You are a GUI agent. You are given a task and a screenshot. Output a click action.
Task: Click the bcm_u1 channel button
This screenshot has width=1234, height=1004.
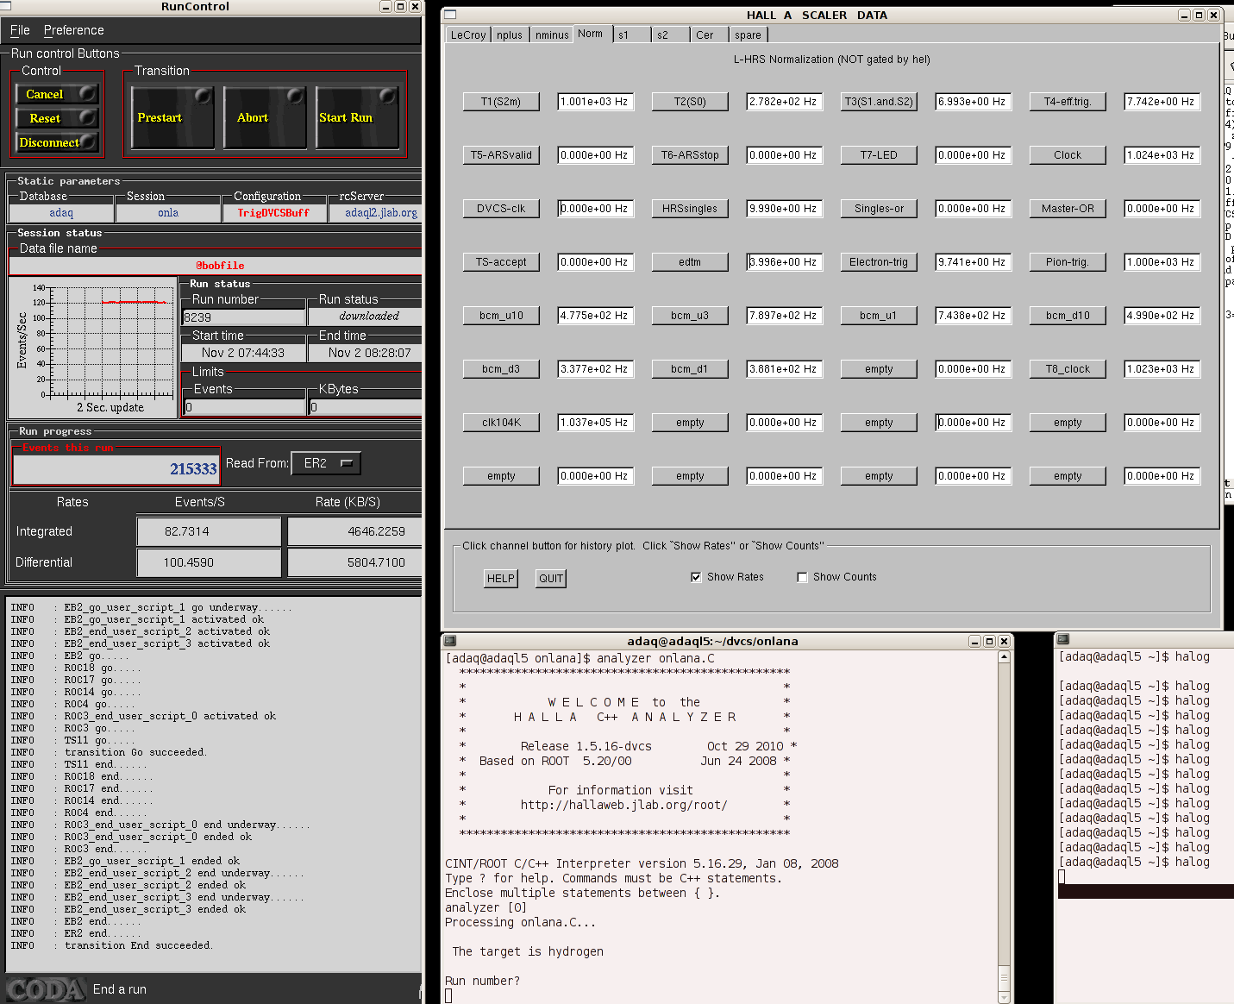point(879,316)
